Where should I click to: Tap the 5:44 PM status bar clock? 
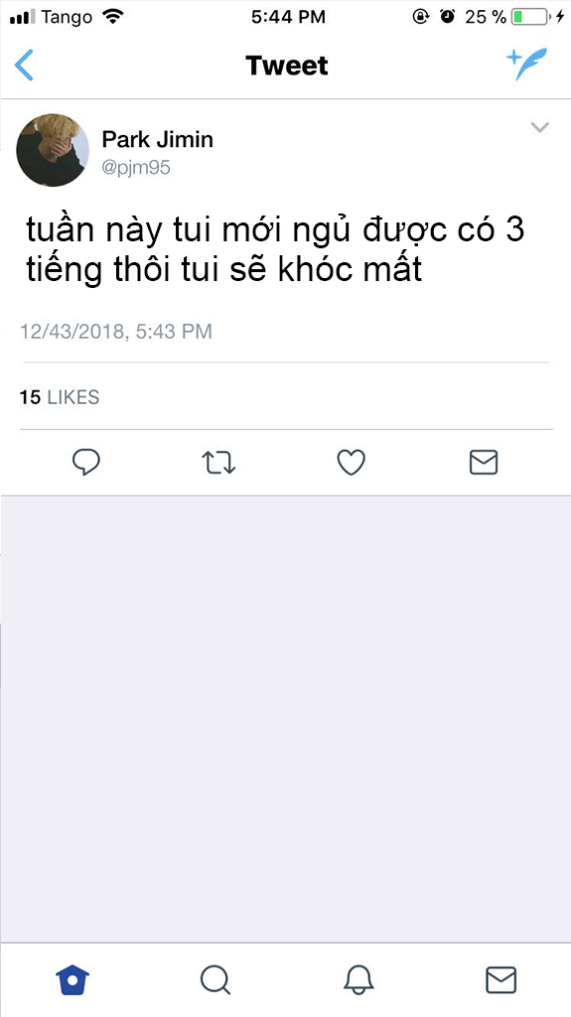[x=288, y=17]
